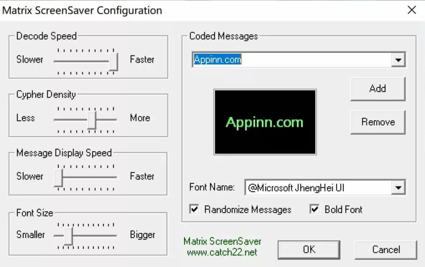Click the Font Size slider handle
Image resolution: width=425 pixels, height=267 pixels.
[x=68, y=236]
